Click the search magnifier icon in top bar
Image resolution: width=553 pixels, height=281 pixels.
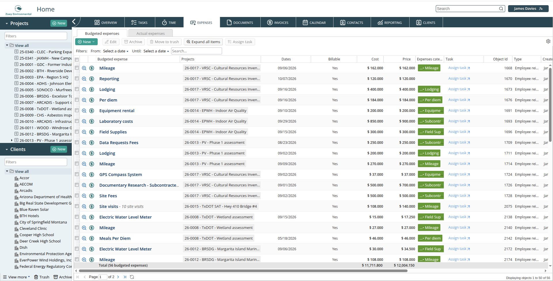point(501,9)
